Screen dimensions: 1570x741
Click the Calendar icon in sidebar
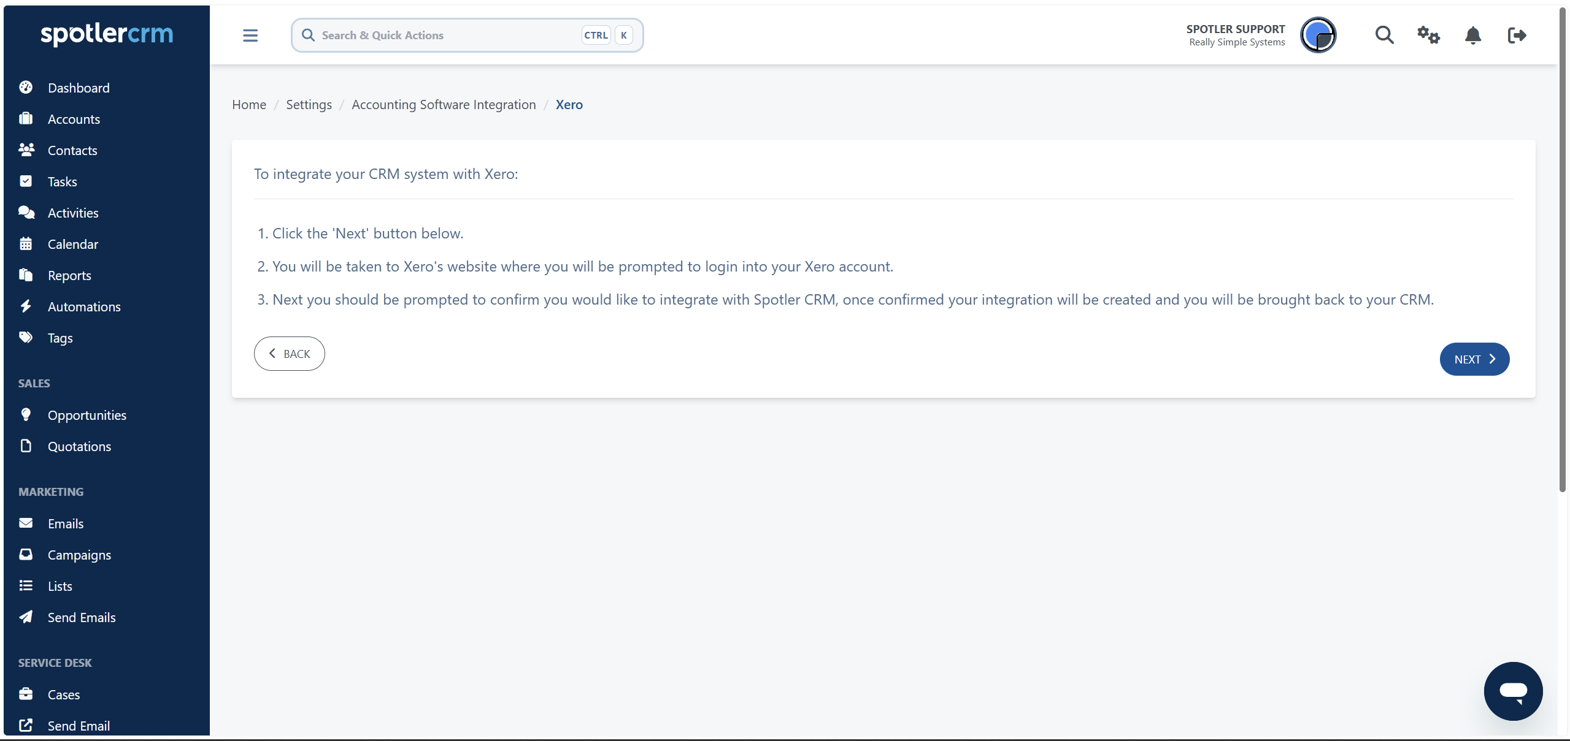click(x=26, y=244)
